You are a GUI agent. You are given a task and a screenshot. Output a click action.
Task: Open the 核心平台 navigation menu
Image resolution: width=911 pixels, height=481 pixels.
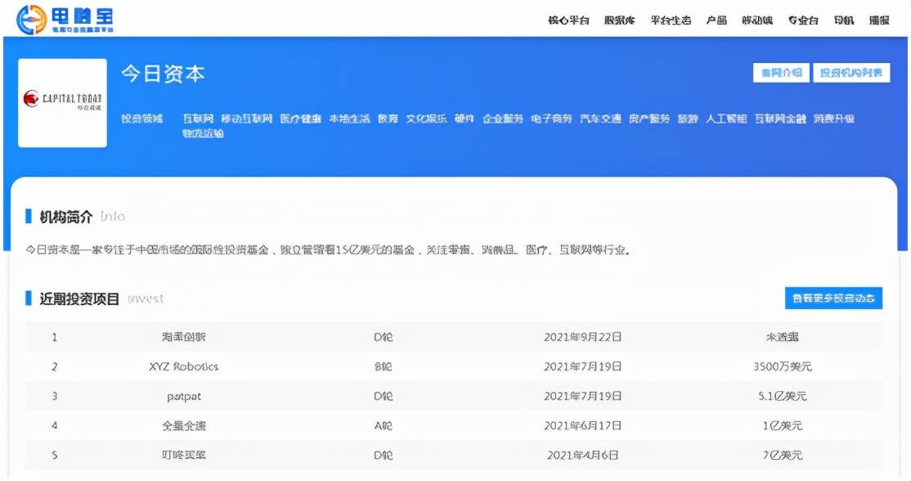click(x=568, y=20)
